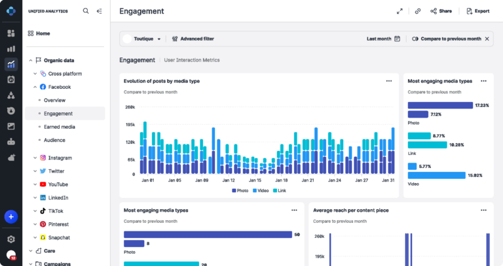Open options menu for lower-left Most engaging media types
Image resolution: width=503 pixels, height=266 pixels.
coord(294,210)
